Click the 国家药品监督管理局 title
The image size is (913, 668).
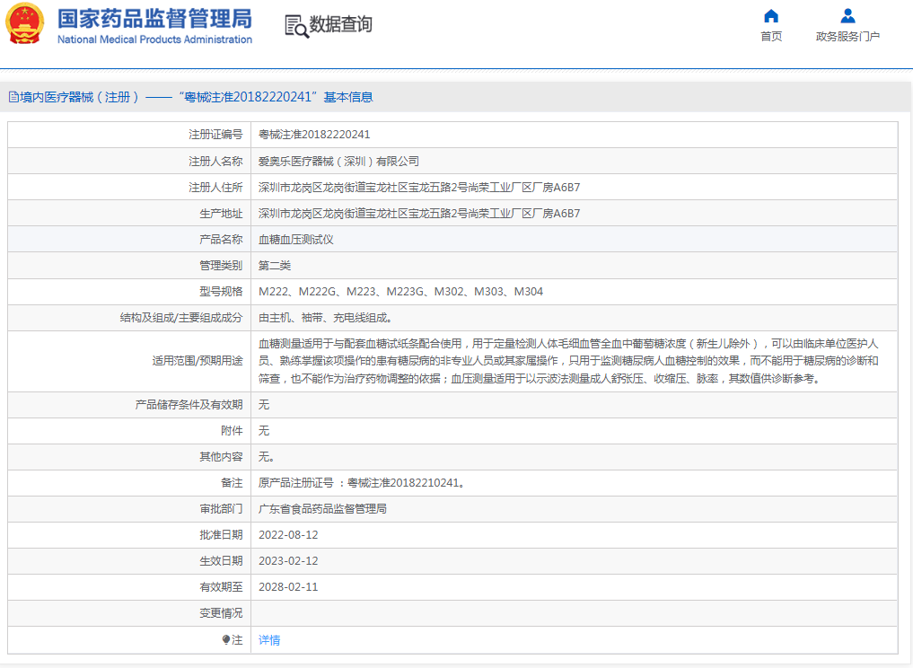tap(155, 19)
